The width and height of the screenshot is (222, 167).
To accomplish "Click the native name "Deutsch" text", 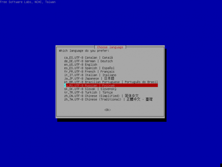I will (106, 61).
